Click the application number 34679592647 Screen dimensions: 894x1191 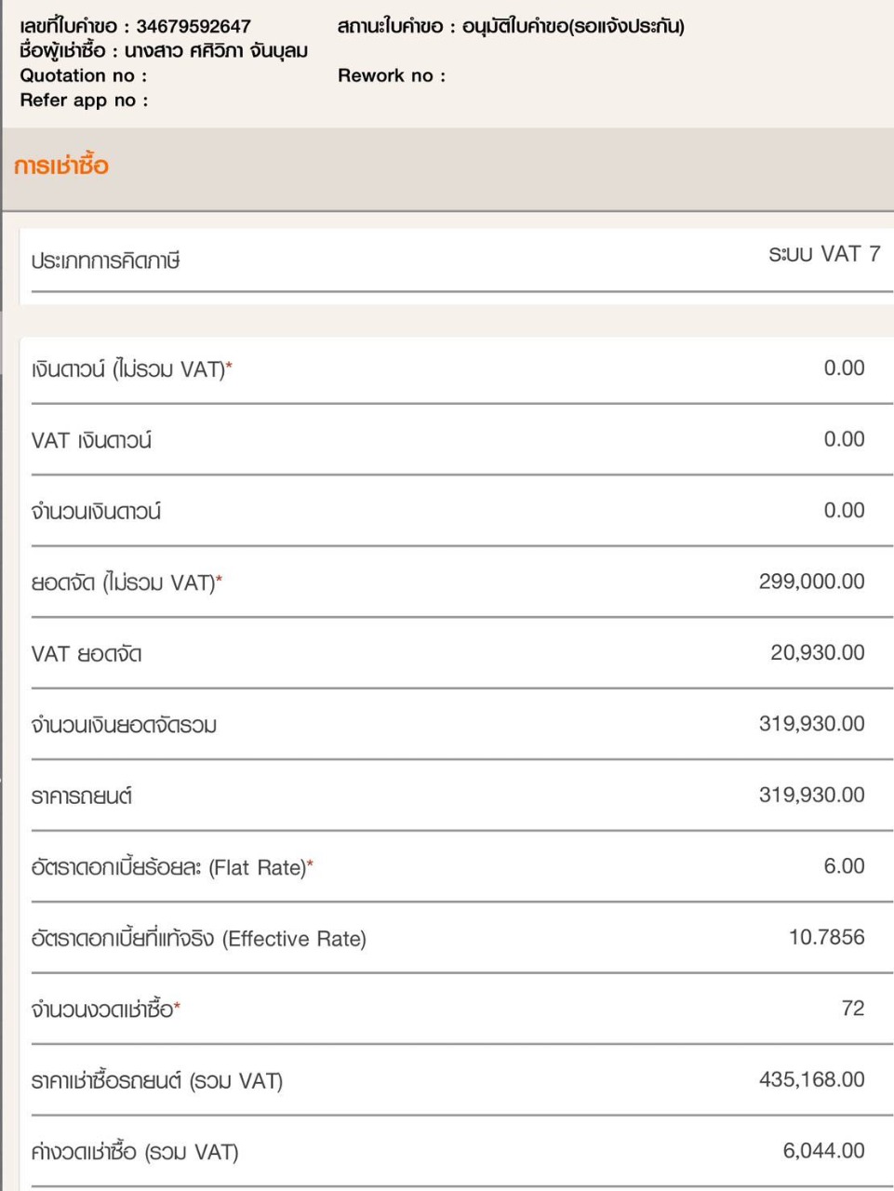tap(193, 26)
